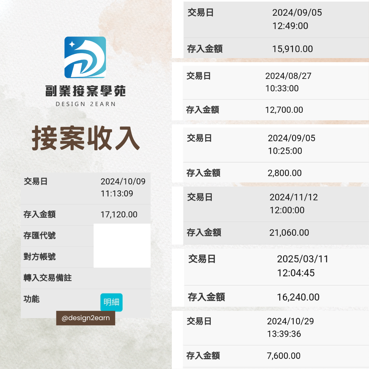
Task: Click the 2,800.00 deposit amount
Action: pyautogui.click(x=285, y=173)
